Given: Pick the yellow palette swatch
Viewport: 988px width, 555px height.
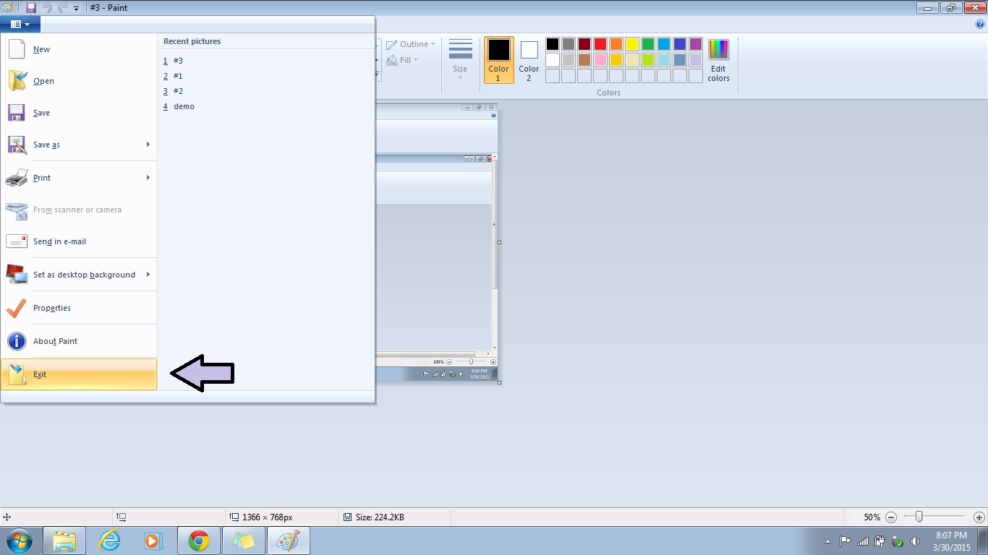Looking at the screenshot, I should click(x=632, y=44).
